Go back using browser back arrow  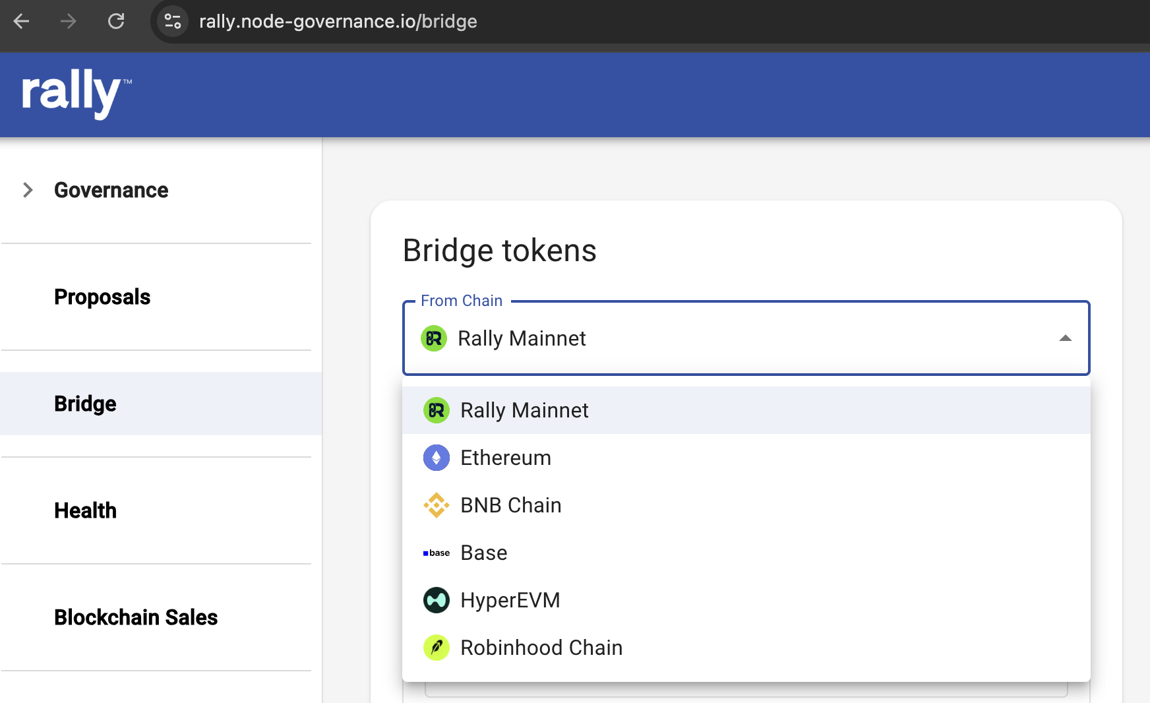coord(21,21)
